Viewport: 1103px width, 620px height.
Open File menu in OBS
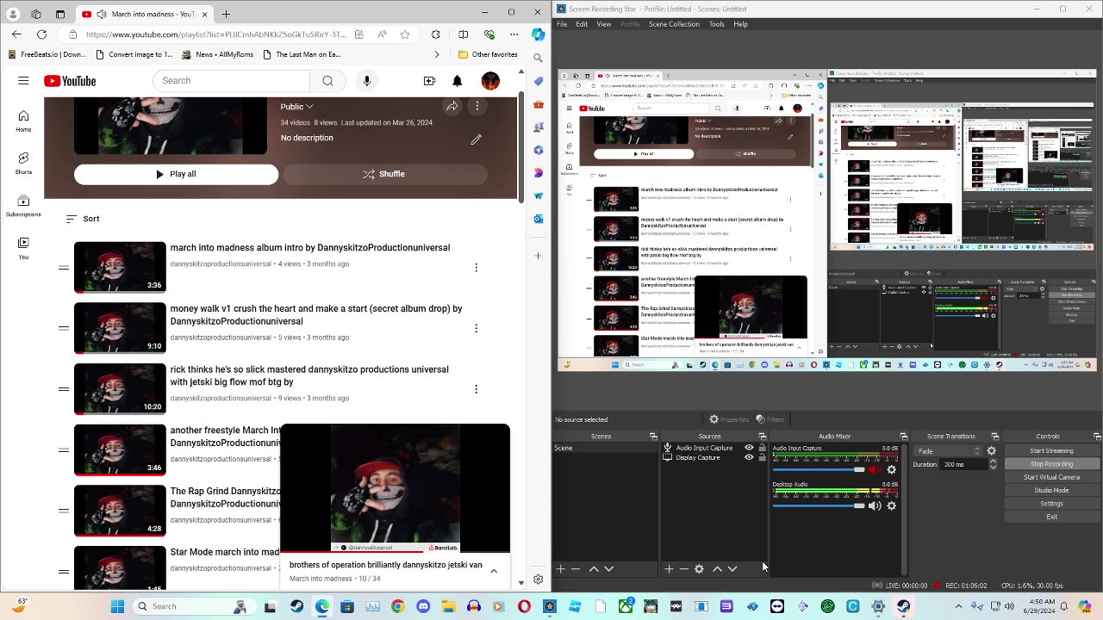click(x=562, y=24)
